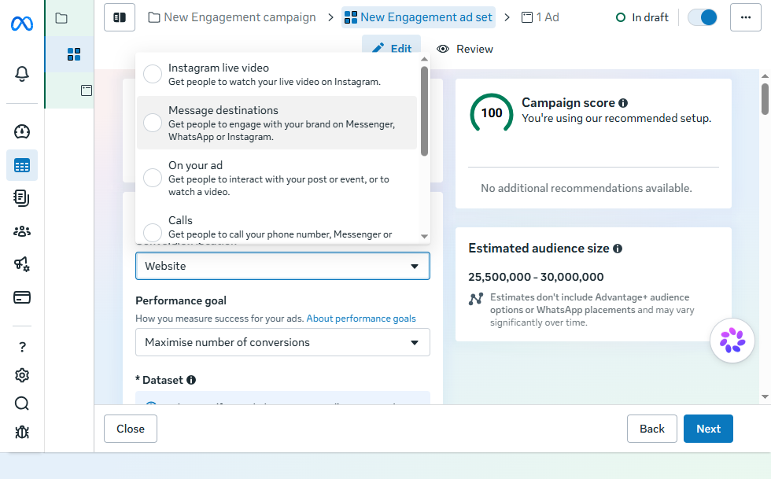771x479 pixels.
Task: Open advertising settings megaphone icon
Action: click(x=22, y=264)
